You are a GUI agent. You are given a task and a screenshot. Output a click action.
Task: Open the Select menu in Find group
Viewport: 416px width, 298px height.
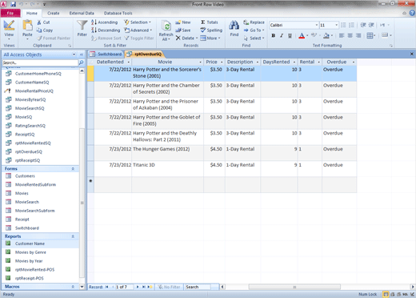point(254,38)
